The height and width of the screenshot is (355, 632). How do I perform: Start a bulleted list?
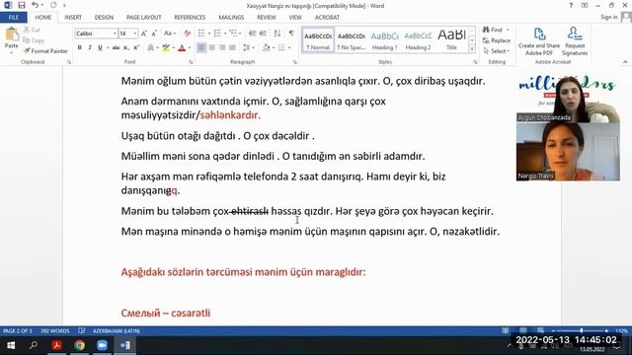[201, 34]
